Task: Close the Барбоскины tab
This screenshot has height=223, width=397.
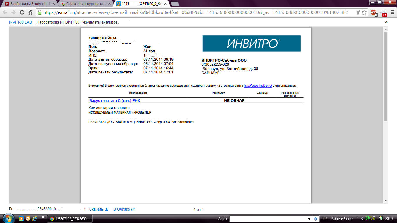Action: (53, 4)
